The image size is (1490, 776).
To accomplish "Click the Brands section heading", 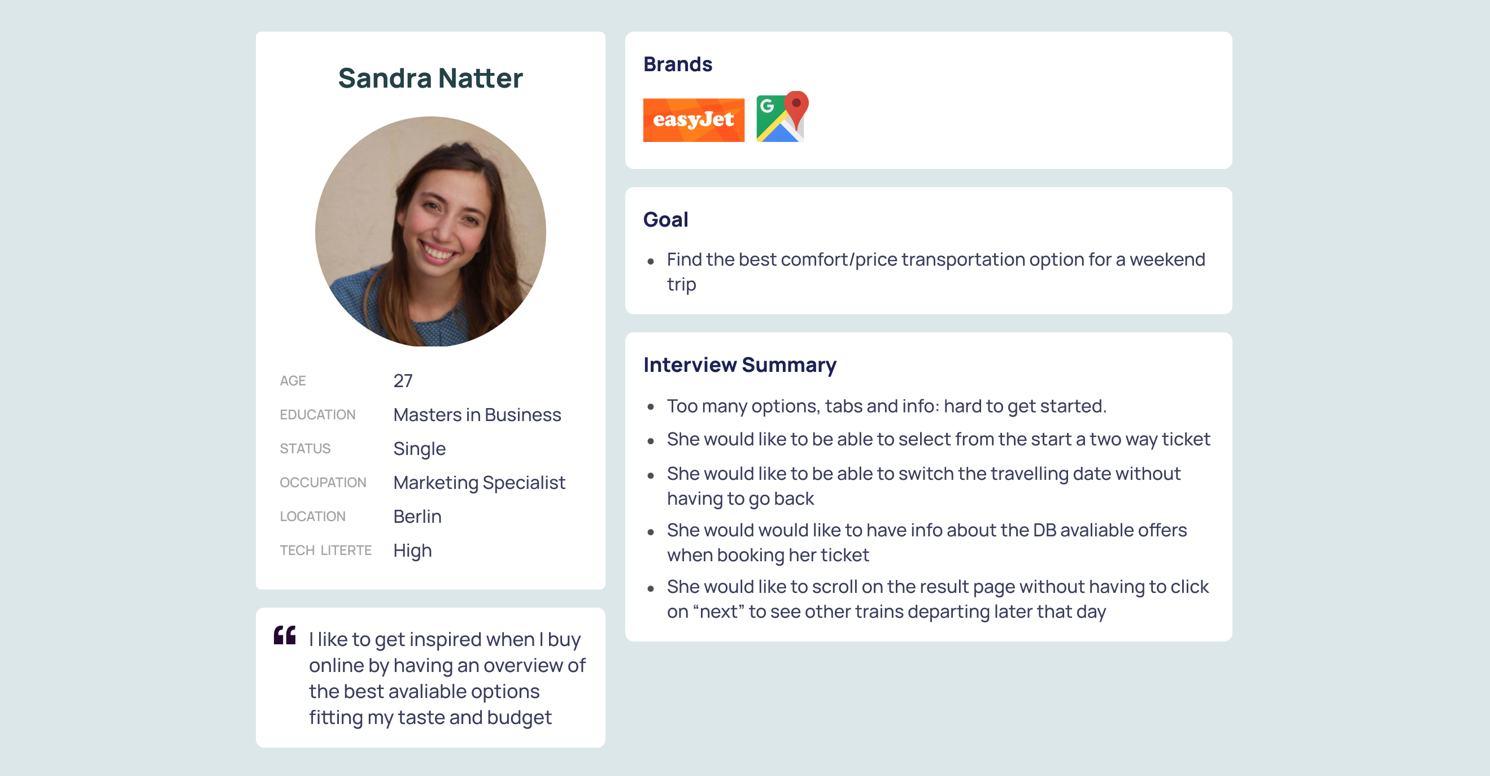I will (677, 64).
